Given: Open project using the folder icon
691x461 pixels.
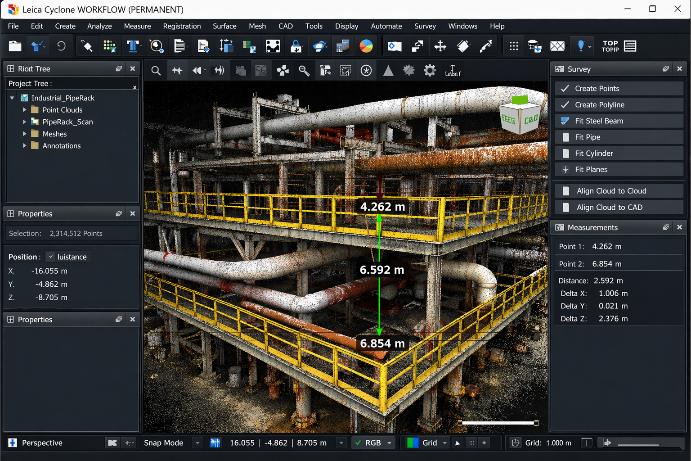Looking at the screenshot, I should point(15,46).
